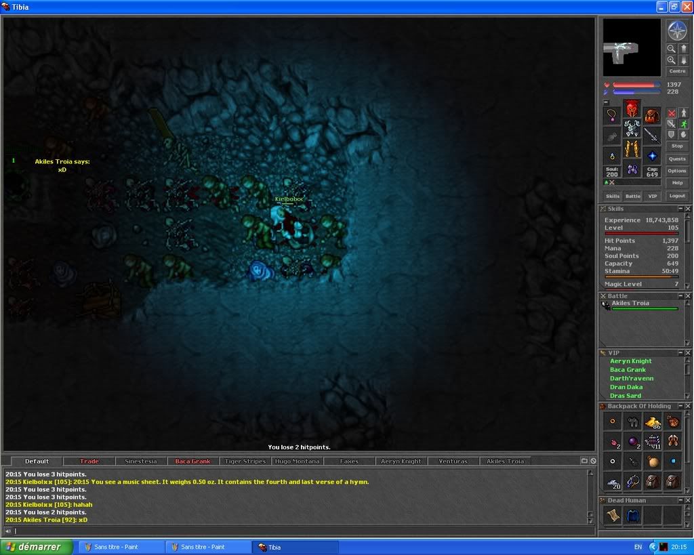Minimize the VIP panel
Viewport: 694px width, 555px height.
coord(680,353)
